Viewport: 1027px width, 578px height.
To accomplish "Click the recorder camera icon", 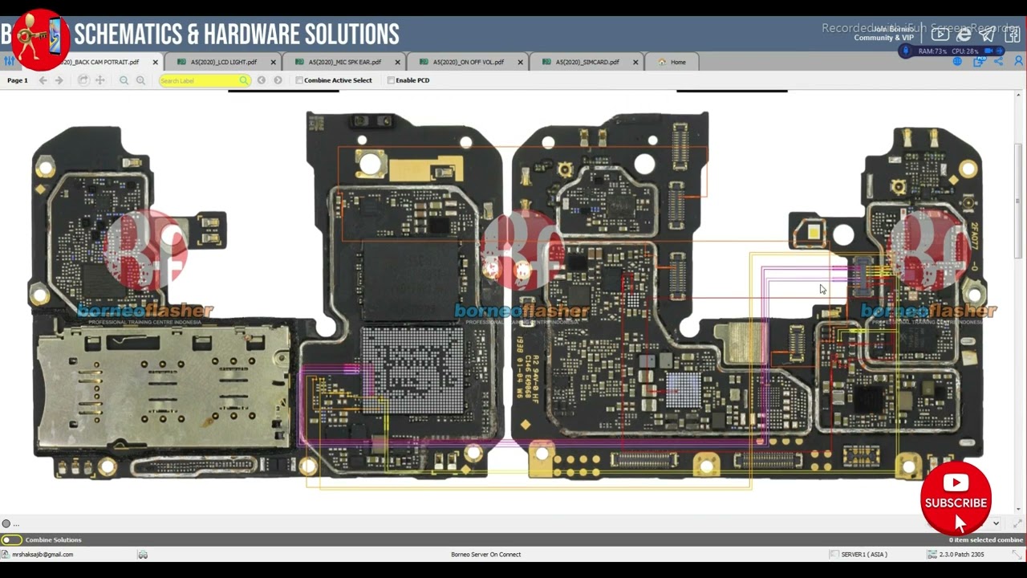I will (x=988, y=51).
